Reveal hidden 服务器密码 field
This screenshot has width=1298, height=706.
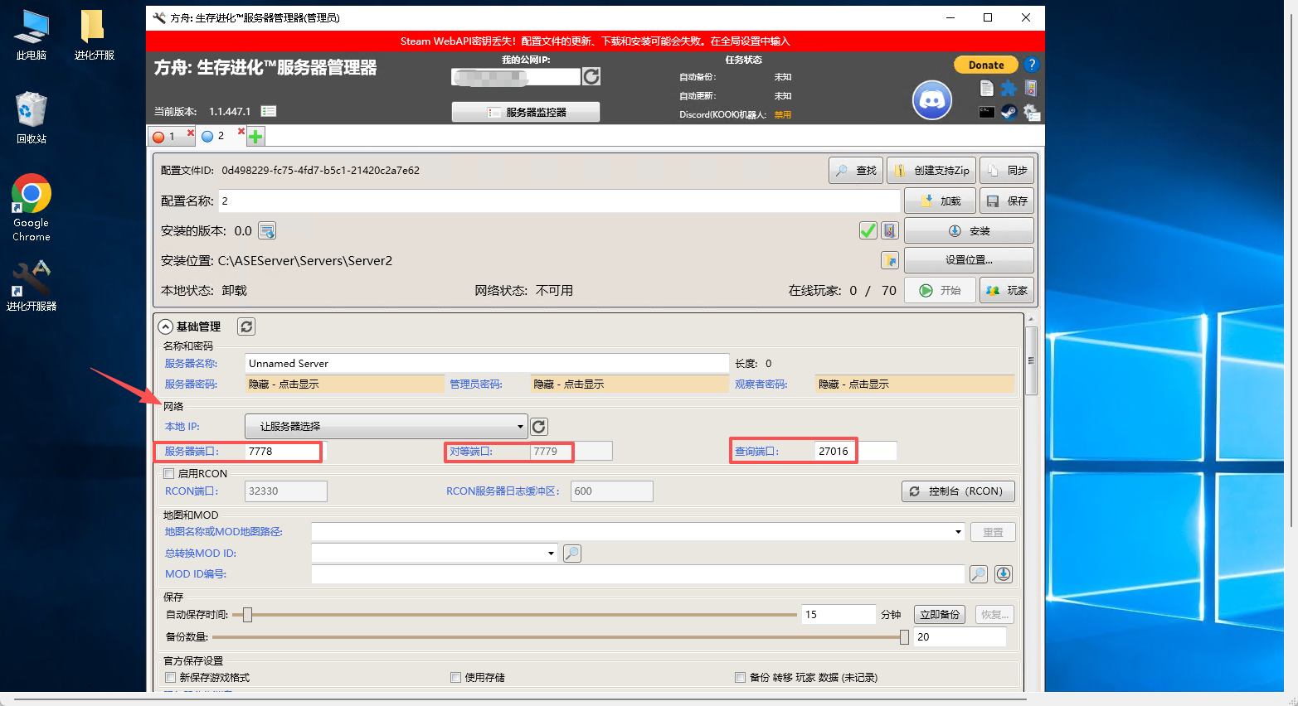tap(345, 384)
